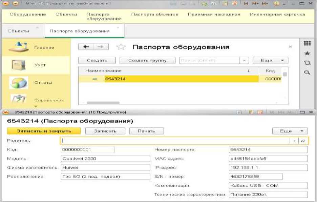This screenshot has height=202, width=317.
Task: Open Приемная накладная menu item
Action: click(214, 15)
